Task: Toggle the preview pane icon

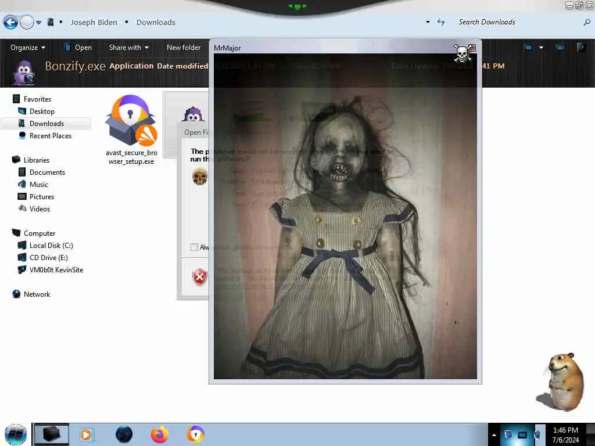Action: [560, 48]
